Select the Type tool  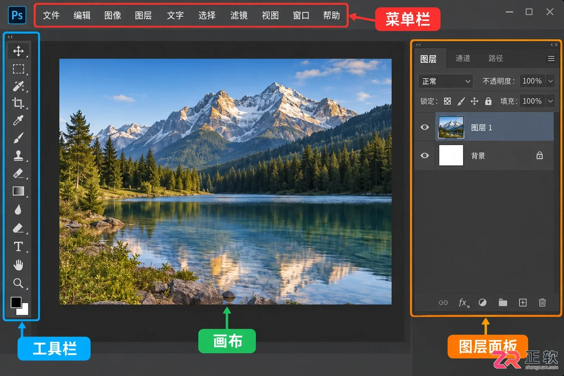click(x=18, y=246)
